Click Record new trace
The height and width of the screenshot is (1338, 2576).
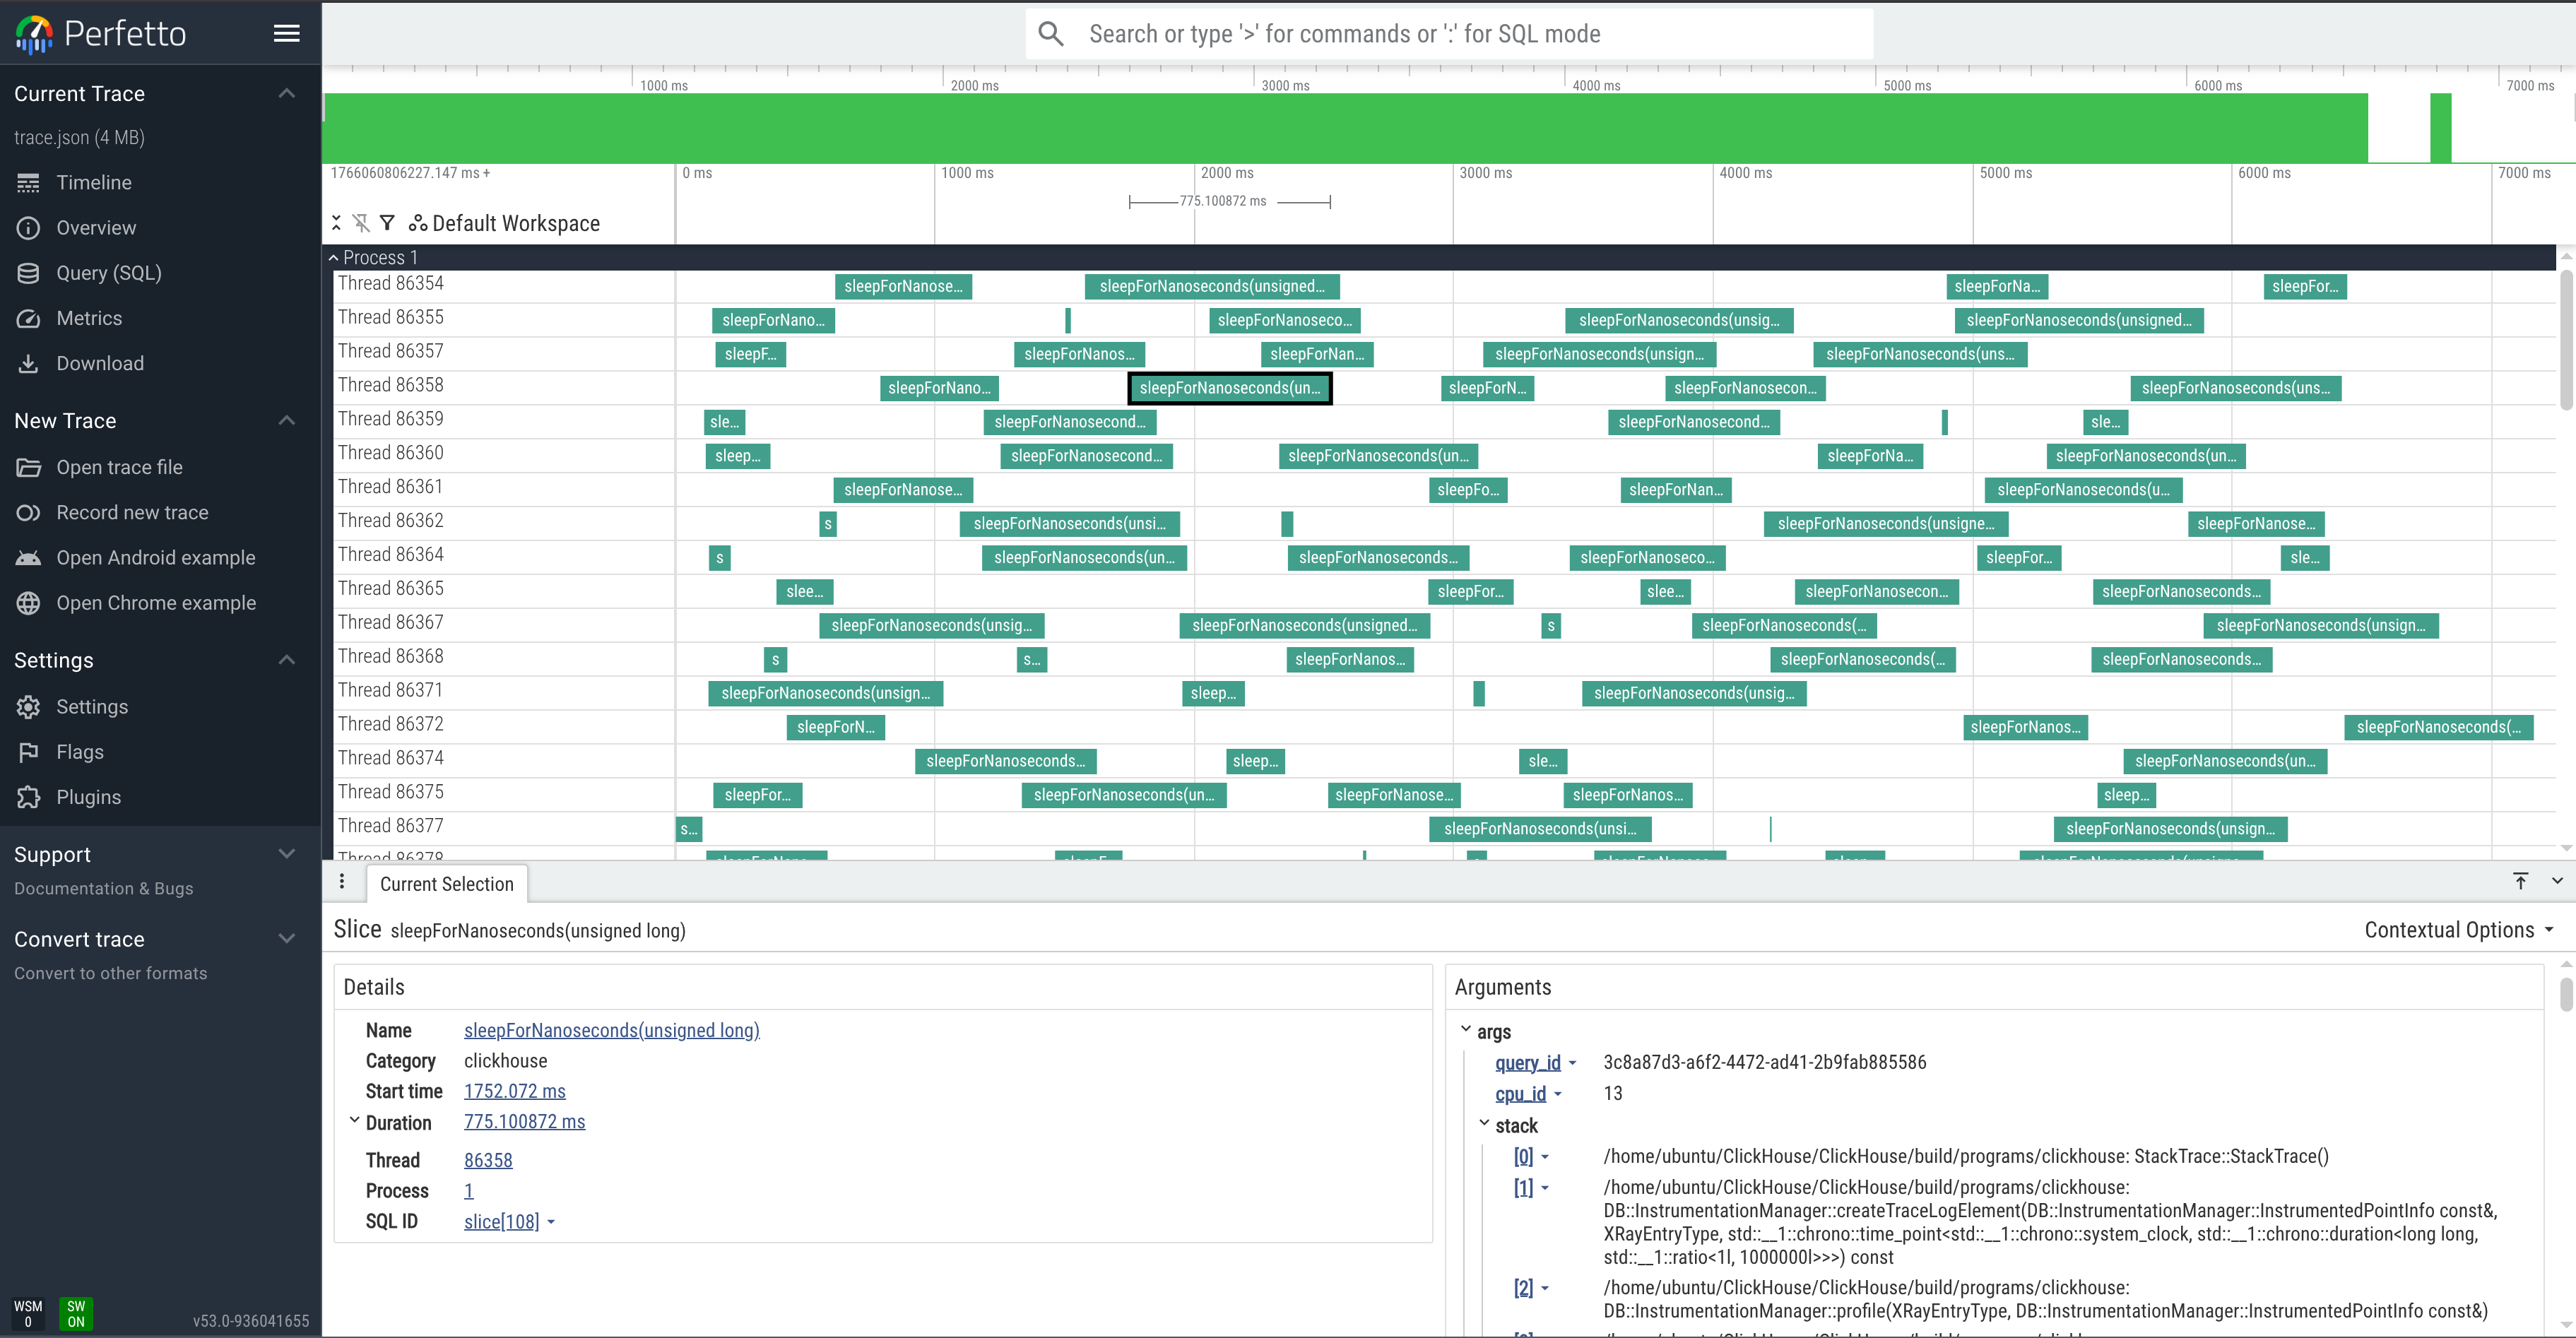pos(132,513)
